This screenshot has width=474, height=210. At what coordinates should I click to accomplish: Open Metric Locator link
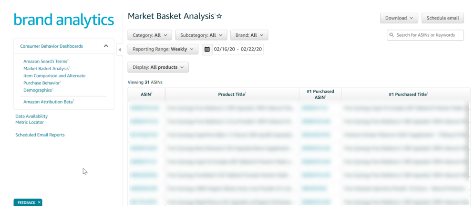tap(30, 122)
